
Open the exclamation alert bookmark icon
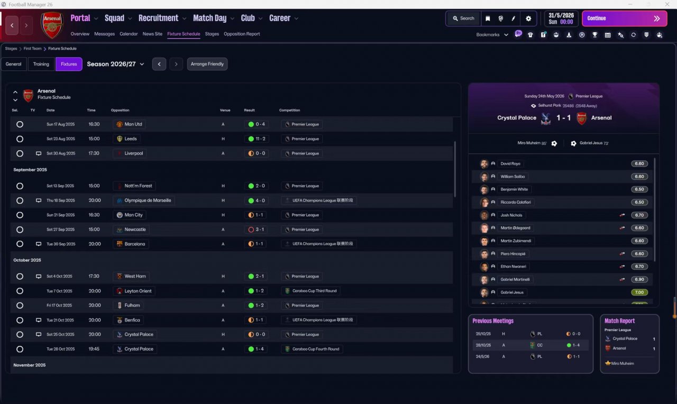tap(543, 35)
